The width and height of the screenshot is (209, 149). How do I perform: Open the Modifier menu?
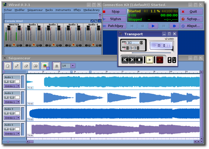(20, 10)
